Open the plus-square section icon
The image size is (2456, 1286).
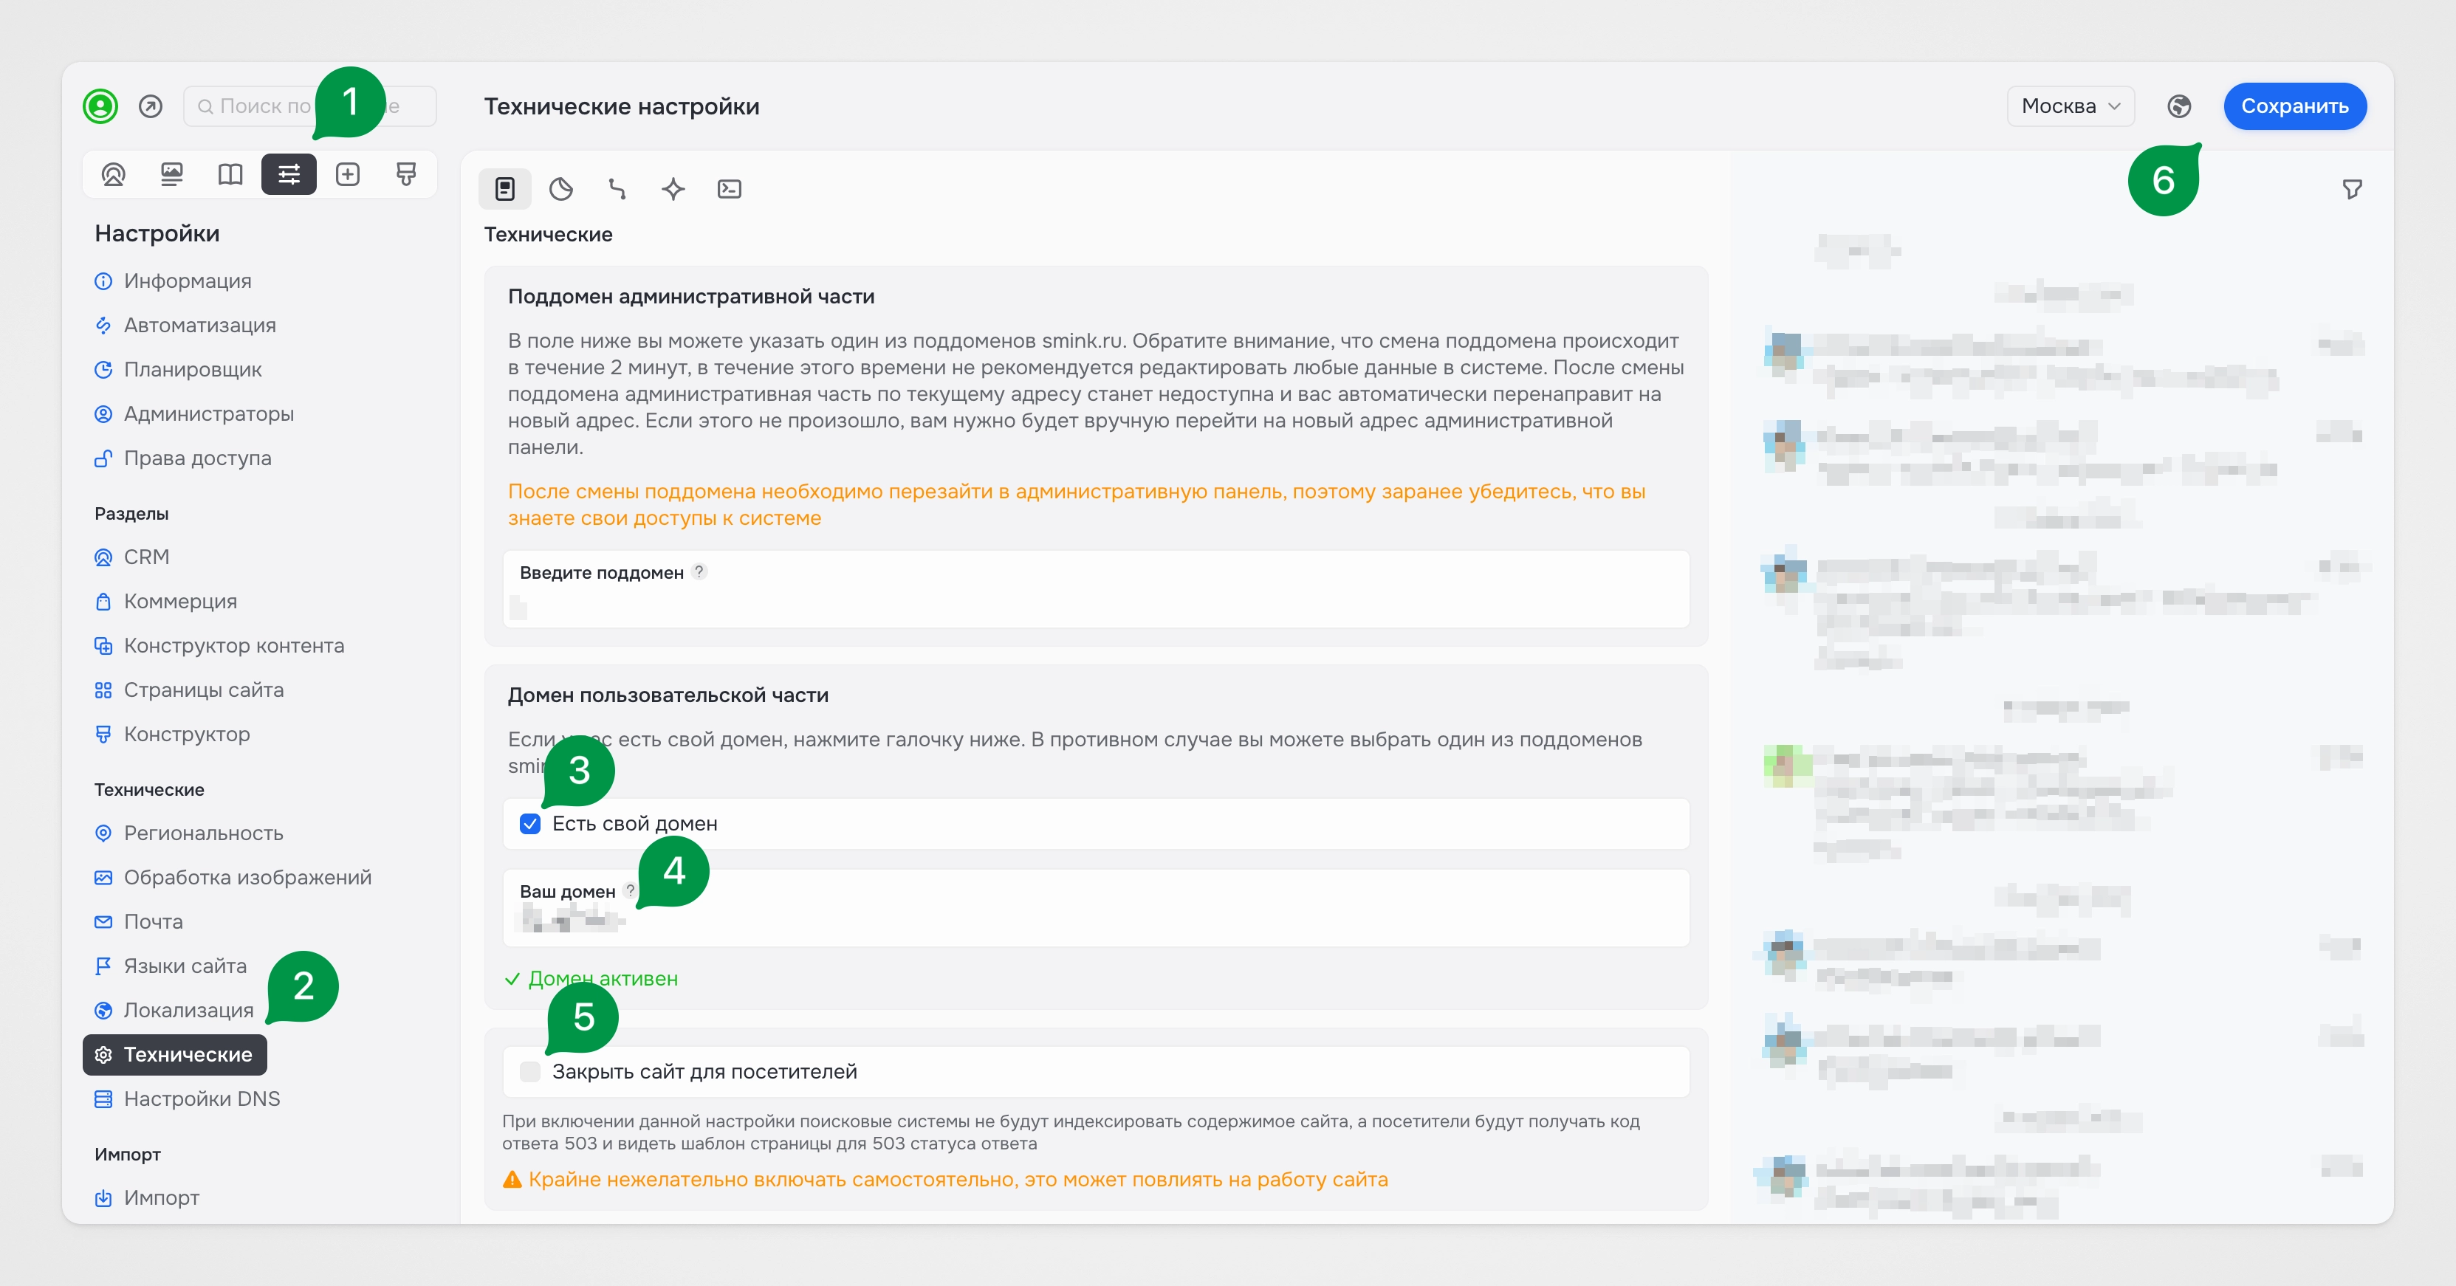coord(347,174)
